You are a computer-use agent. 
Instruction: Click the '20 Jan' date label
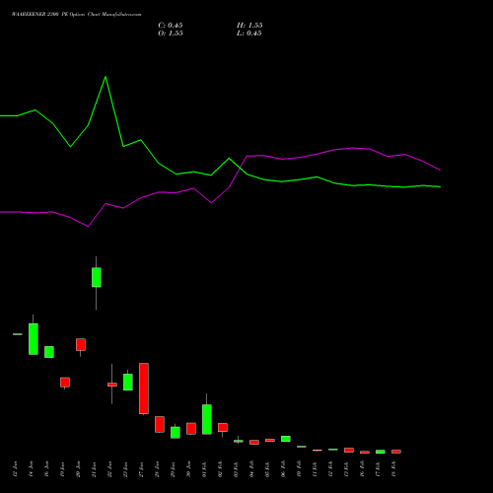[x=78, y=469]
